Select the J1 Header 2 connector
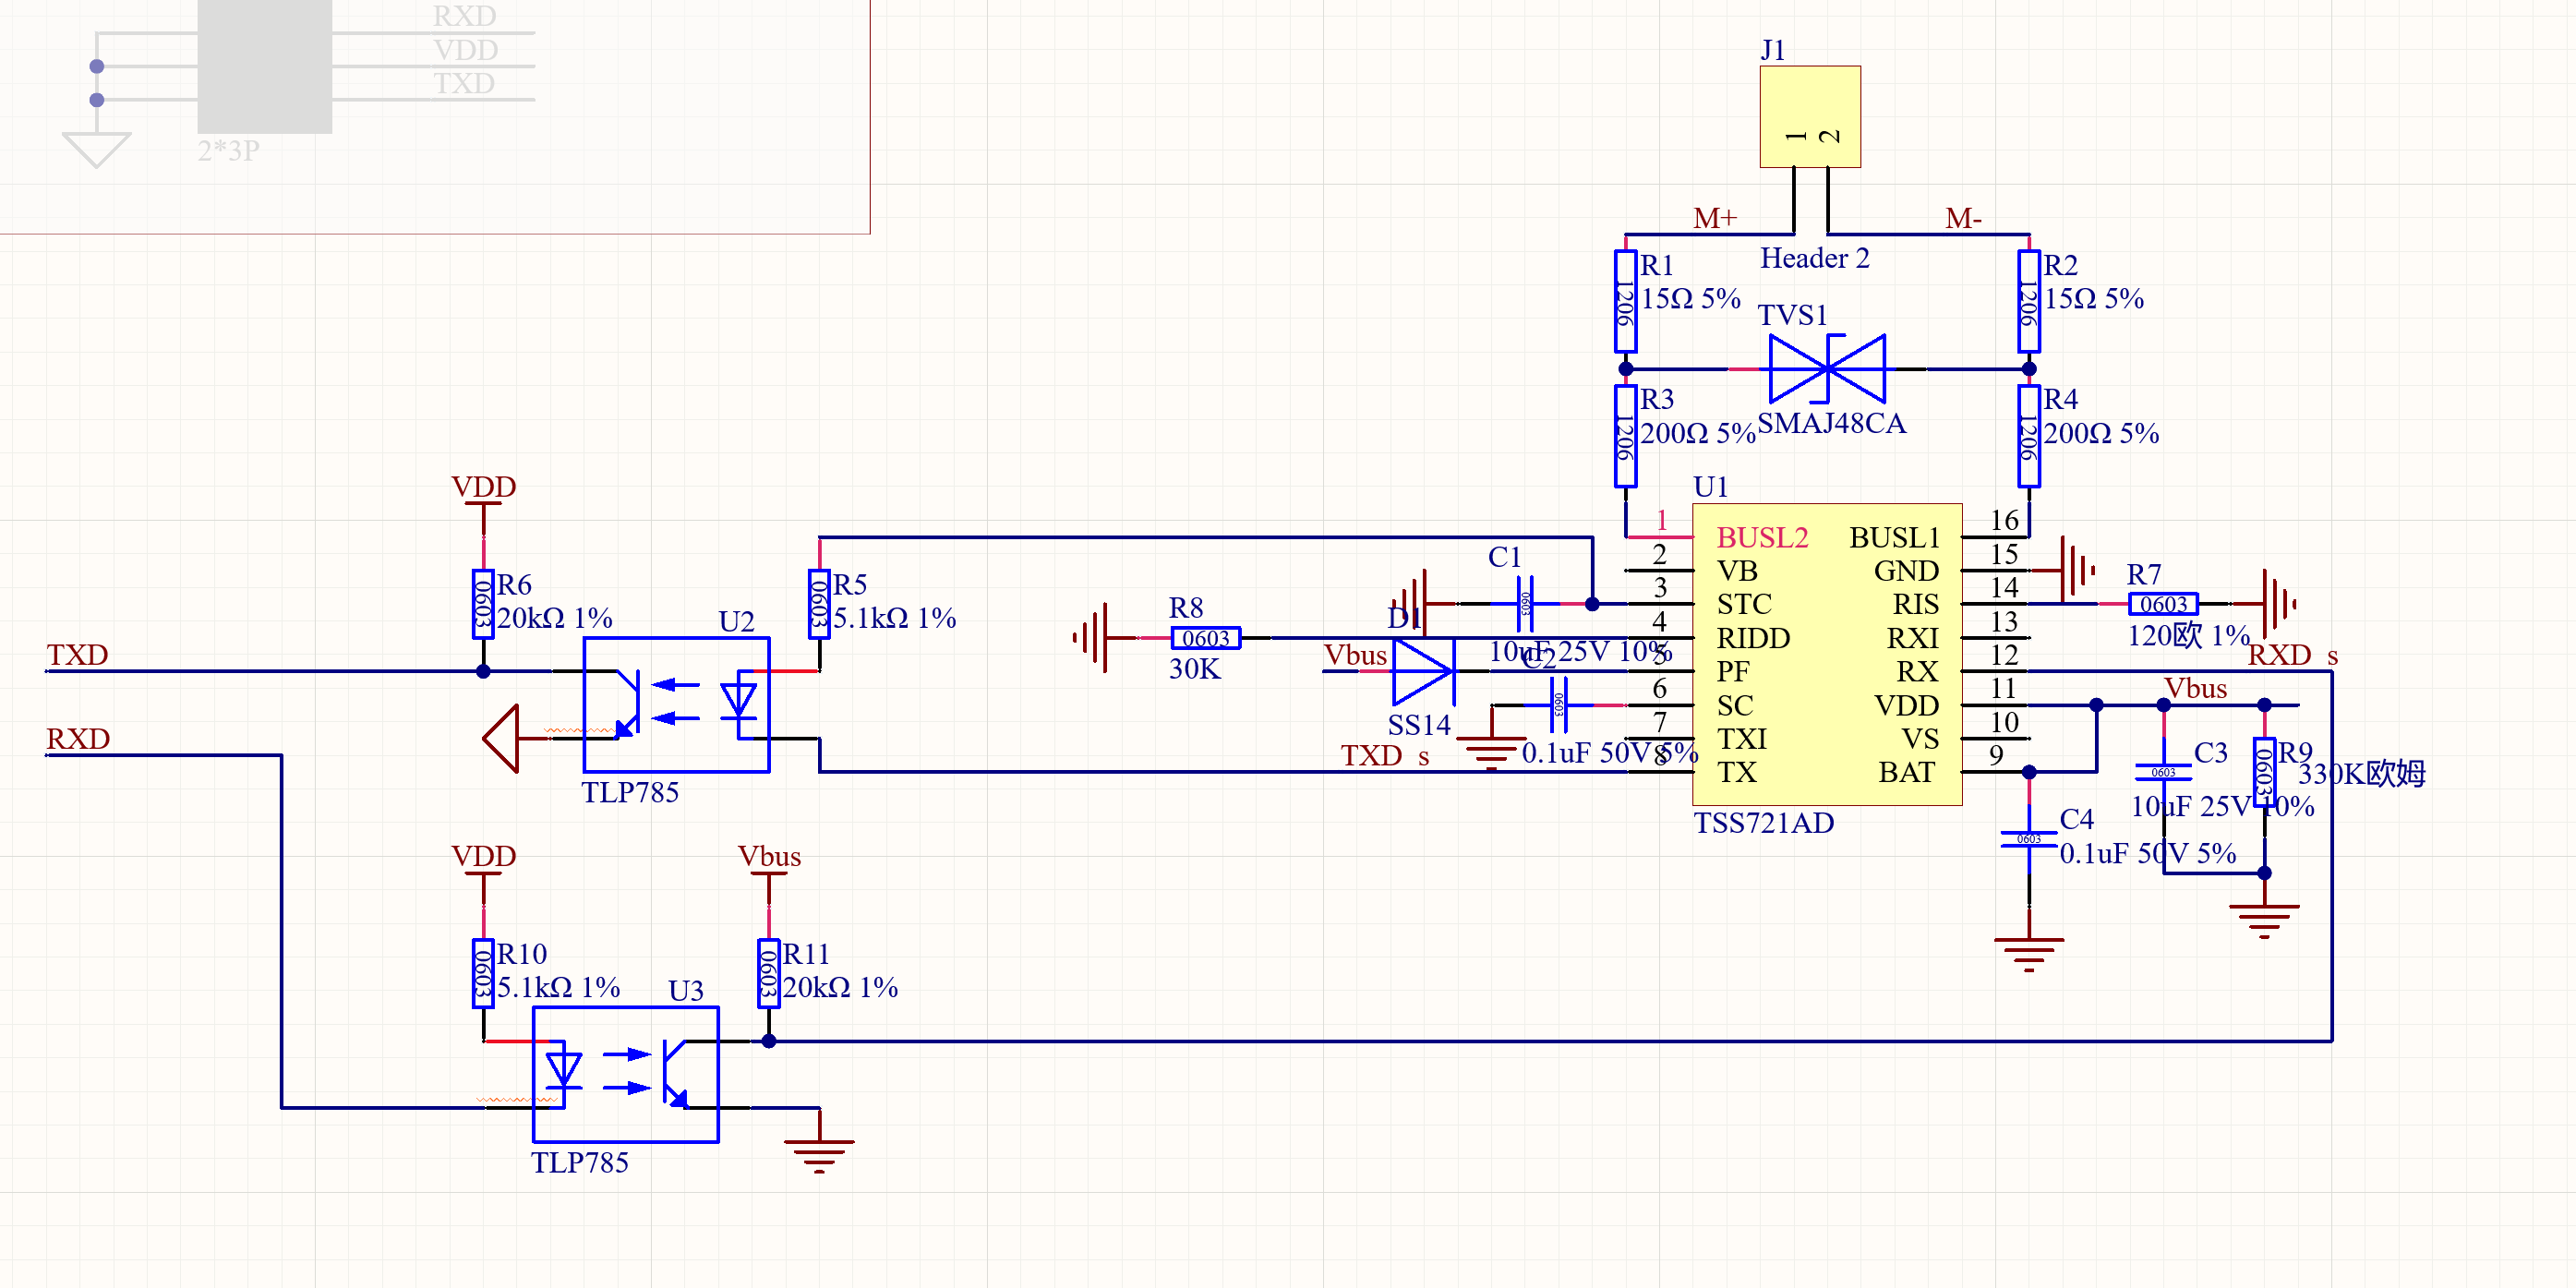This screenshot has width=2576, height=1288. coord(1809,115)
